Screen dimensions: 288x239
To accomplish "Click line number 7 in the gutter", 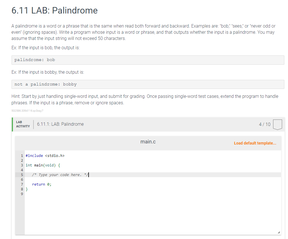I will pyautogui.click(x=22, y=184).
